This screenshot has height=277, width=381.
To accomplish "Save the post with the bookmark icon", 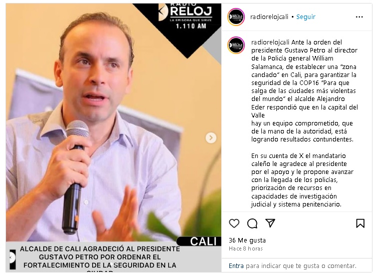I will point(360,223).
